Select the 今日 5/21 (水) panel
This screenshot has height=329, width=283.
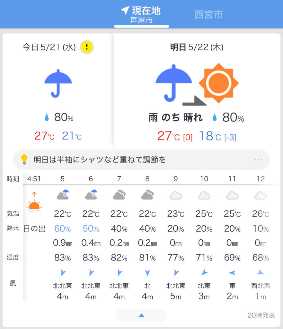click(58, 90)
